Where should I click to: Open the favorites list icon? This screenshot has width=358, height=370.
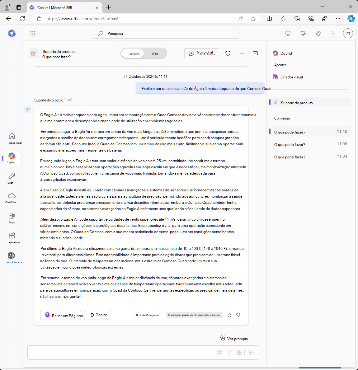click(283, 19)
